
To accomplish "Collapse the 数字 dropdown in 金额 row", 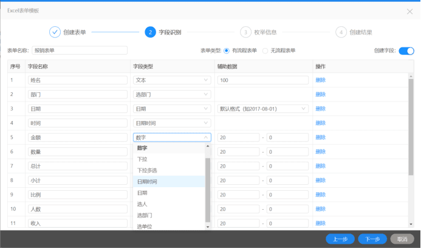I will 172,137.
